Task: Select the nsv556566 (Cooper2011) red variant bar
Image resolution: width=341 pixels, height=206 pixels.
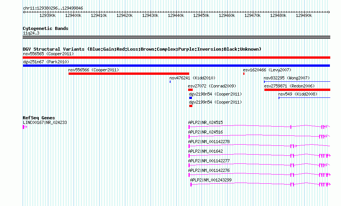Action: [129, 74]
